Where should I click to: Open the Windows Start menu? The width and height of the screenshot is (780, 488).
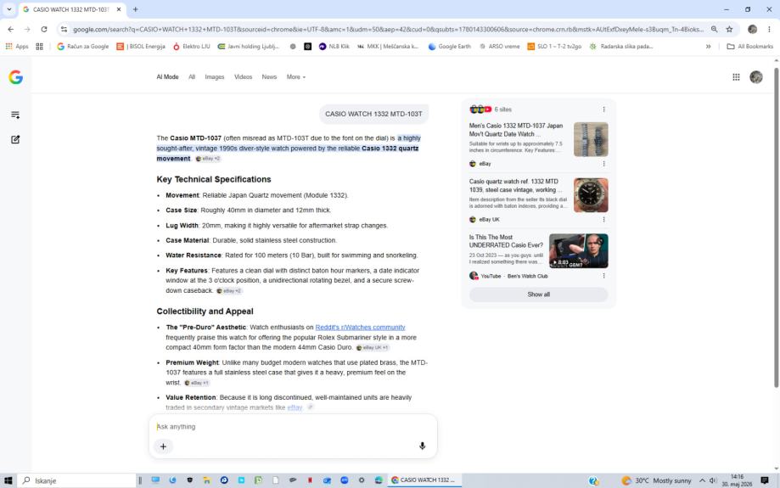point(8,480)
